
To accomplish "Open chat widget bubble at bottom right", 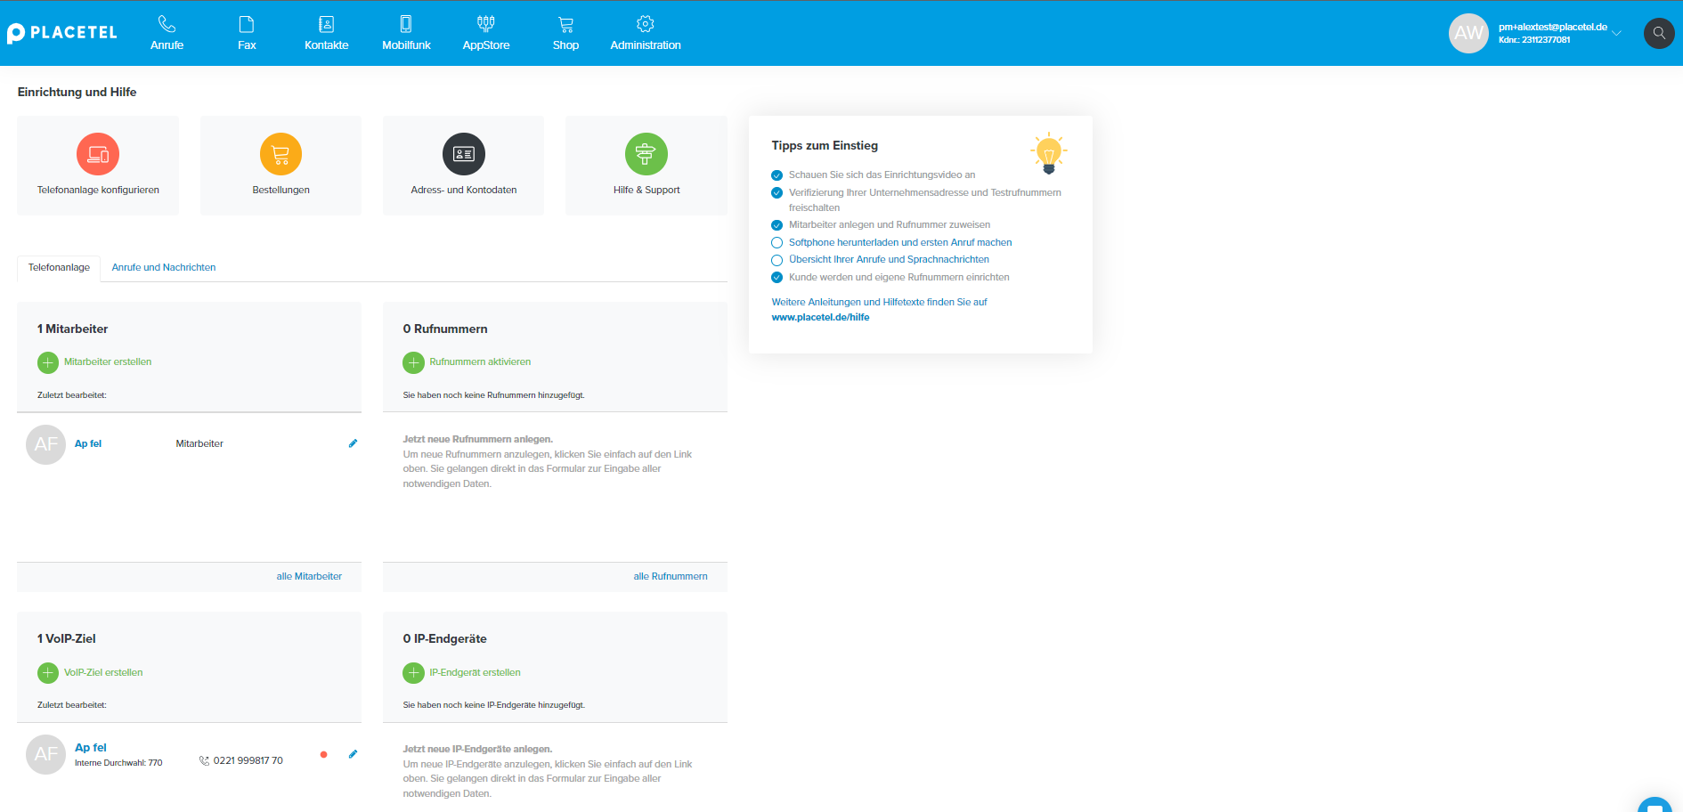I will pos(1655,805).
